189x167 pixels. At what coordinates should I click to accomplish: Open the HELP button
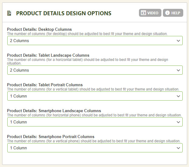click(173, 13)
